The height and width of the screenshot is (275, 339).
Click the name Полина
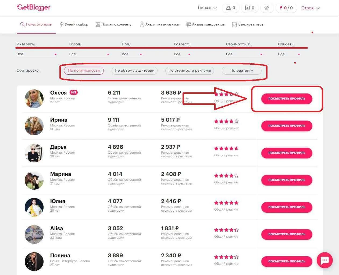point(60,255)
